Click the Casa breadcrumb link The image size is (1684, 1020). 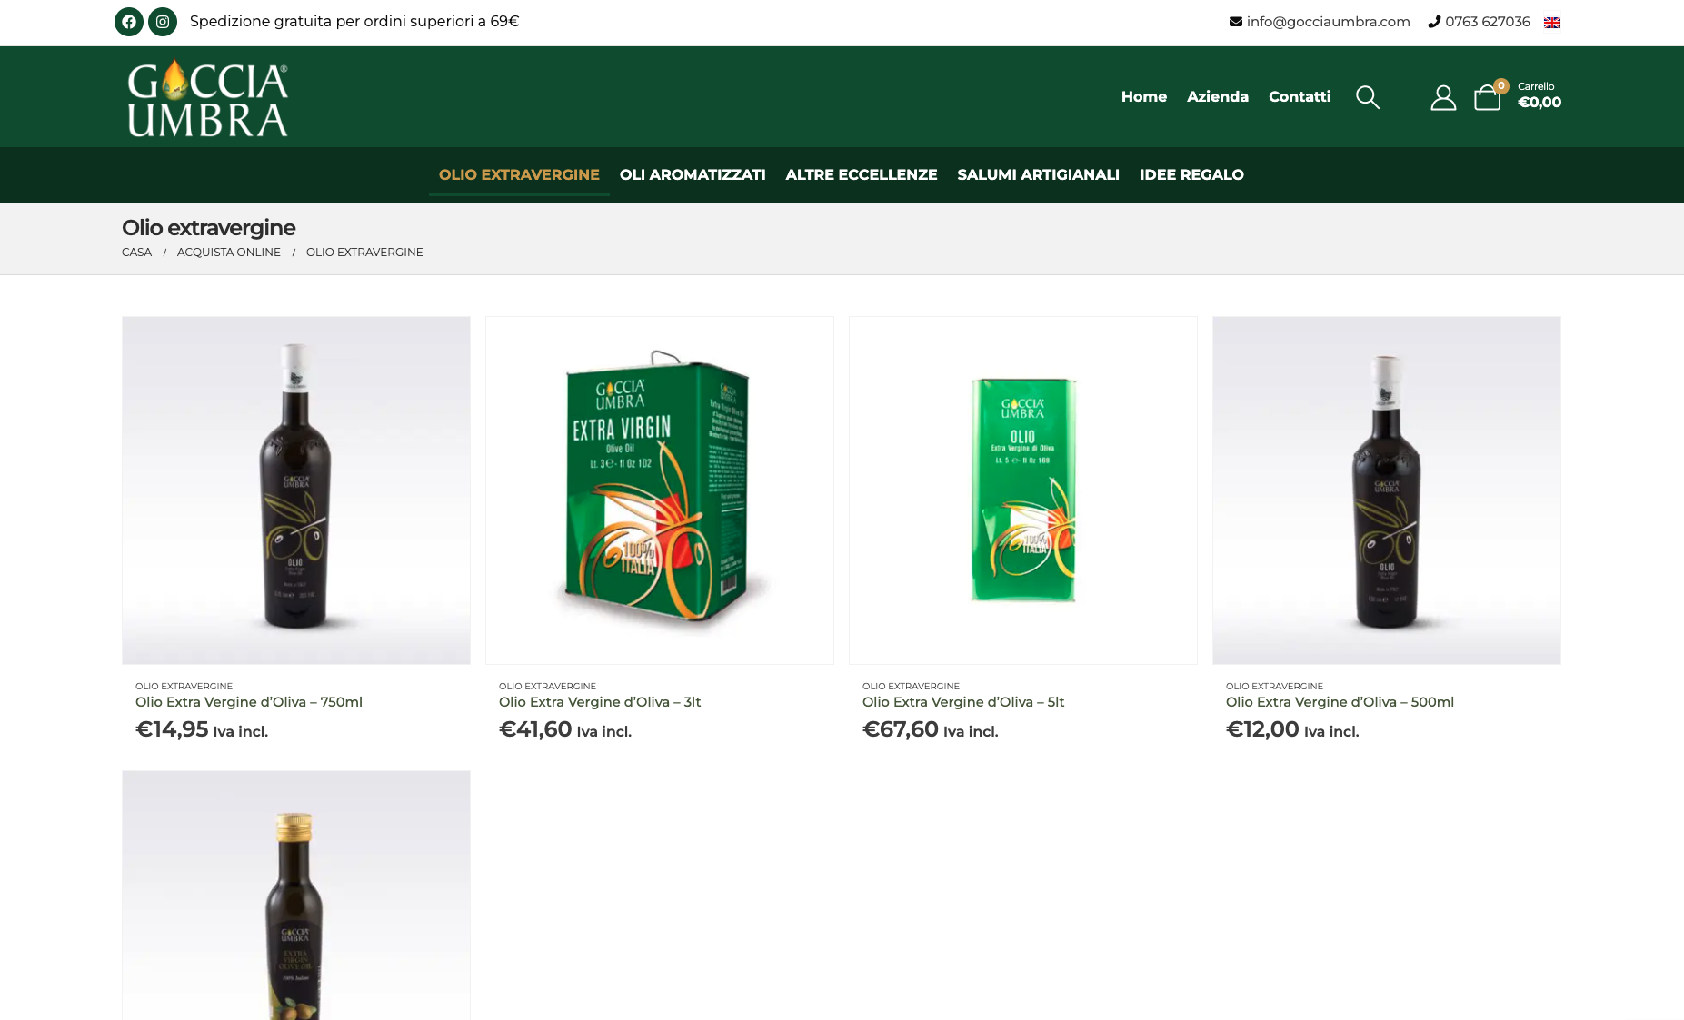[136, 253]
